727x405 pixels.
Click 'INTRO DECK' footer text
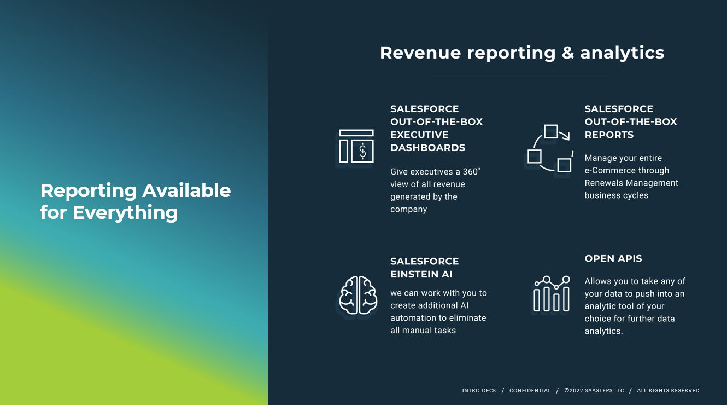click(479, 391)
